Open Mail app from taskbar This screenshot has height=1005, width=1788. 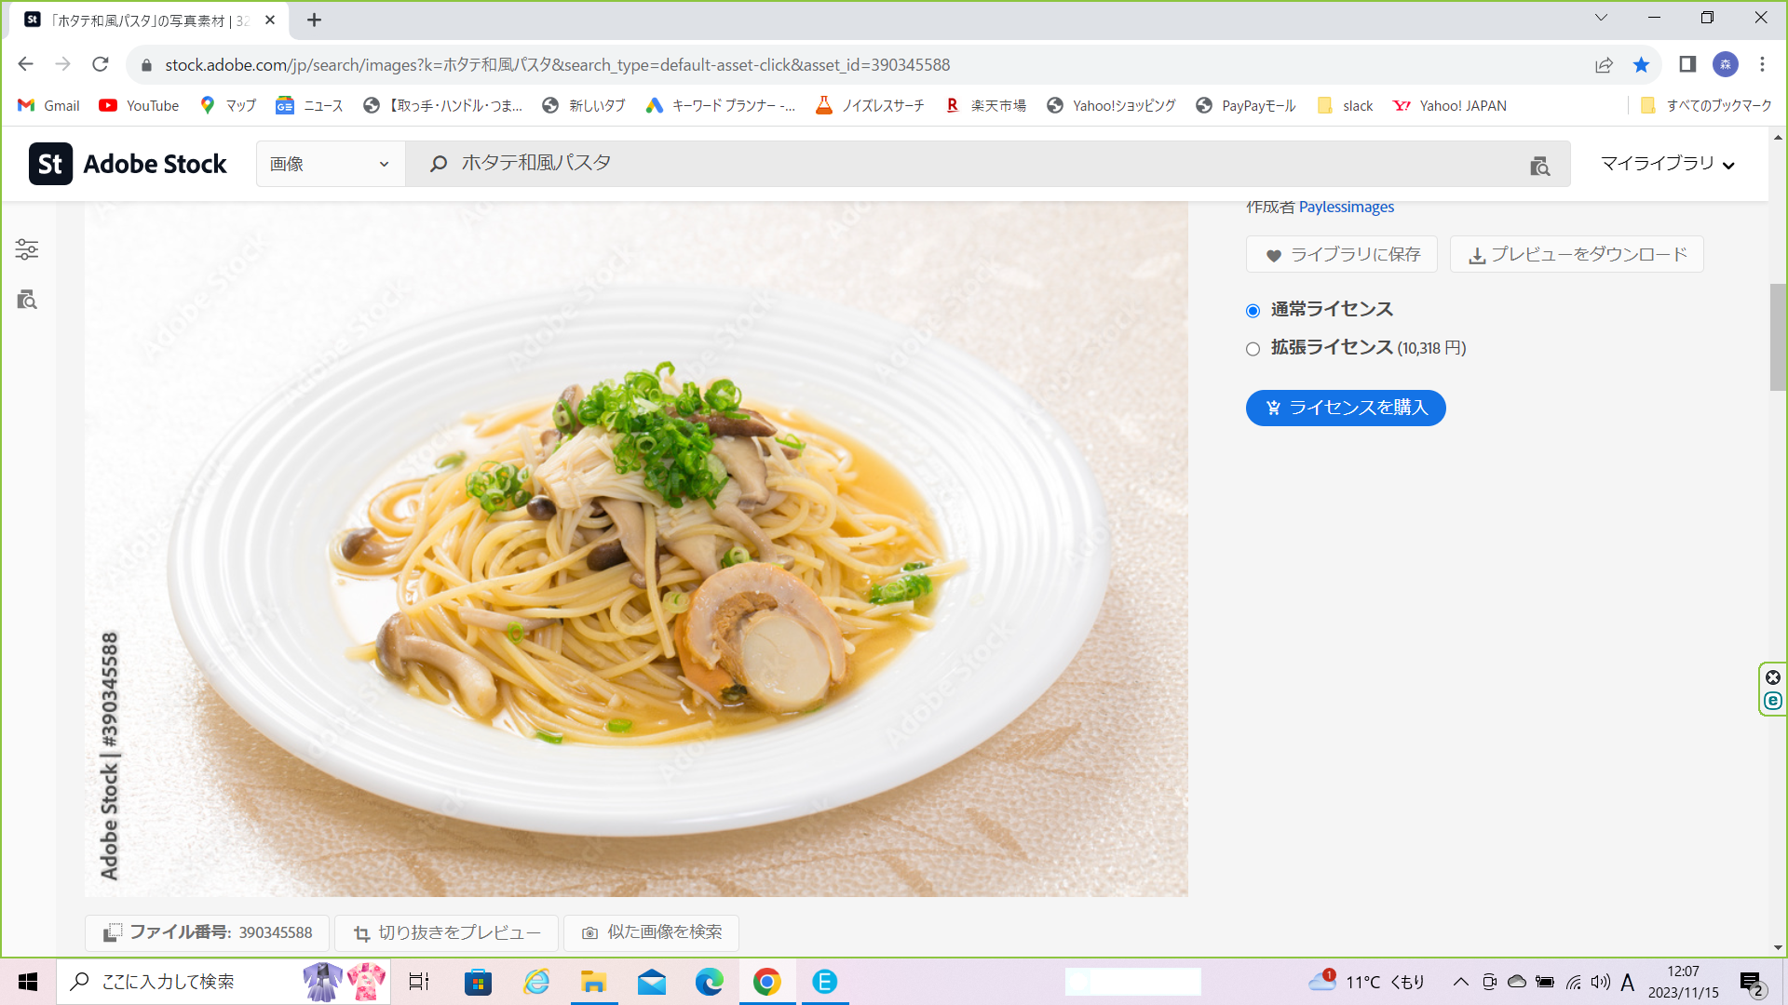652,982
